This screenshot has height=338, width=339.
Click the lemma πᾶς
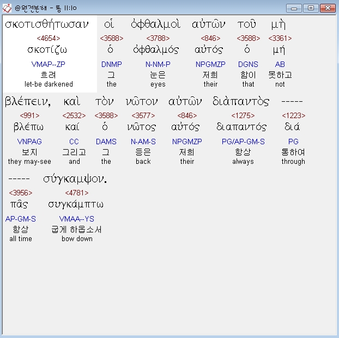19,204
